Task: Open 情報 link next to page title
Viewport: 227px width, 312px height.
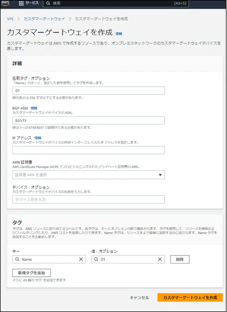Action: pos(119,34)
